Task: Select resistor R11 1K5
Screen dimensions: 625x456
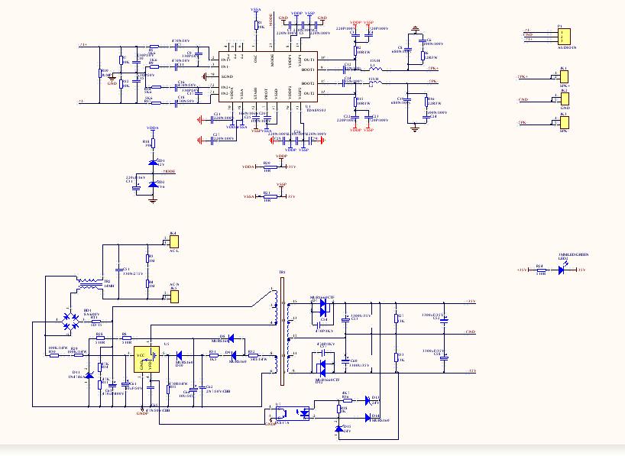Action: click(214, 355)
